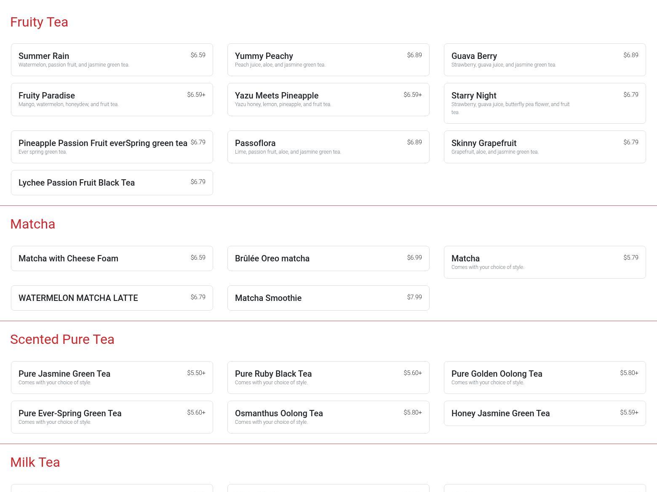This screenshot has height=492, width=657.
Task: Select Pure Ruby Black Tea card
Action: point(328,378)
